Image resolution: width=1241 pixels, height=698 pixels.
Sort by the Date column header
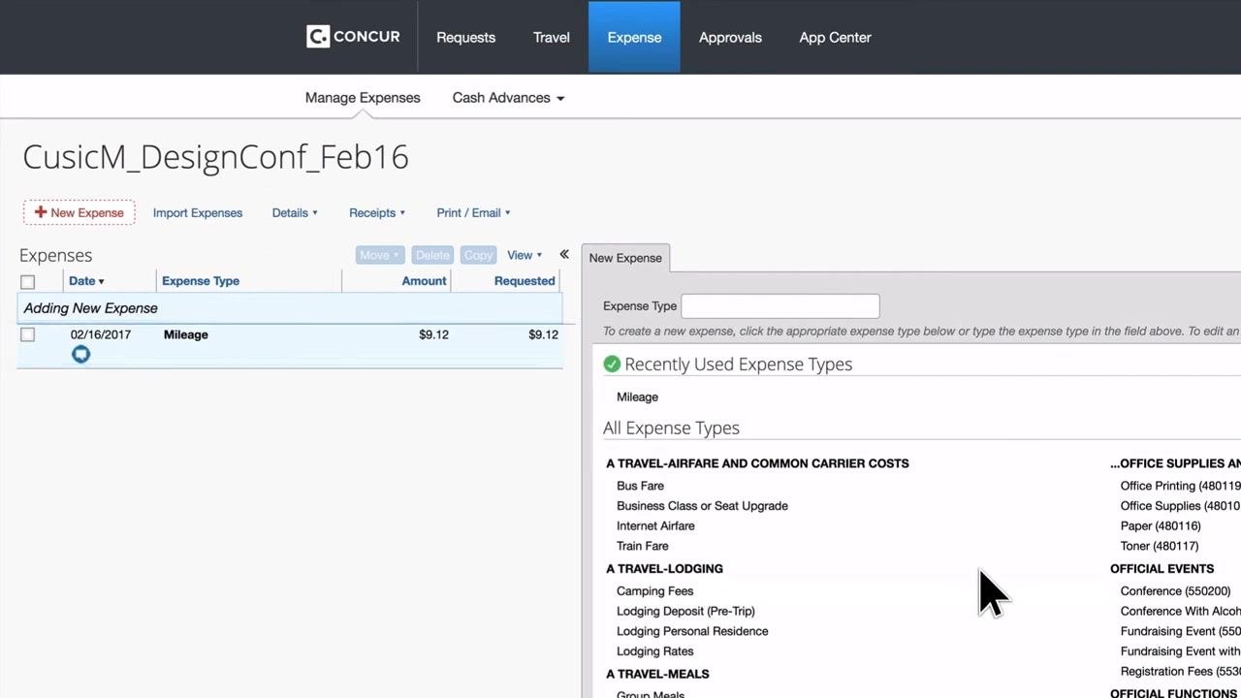coord(86,281)
